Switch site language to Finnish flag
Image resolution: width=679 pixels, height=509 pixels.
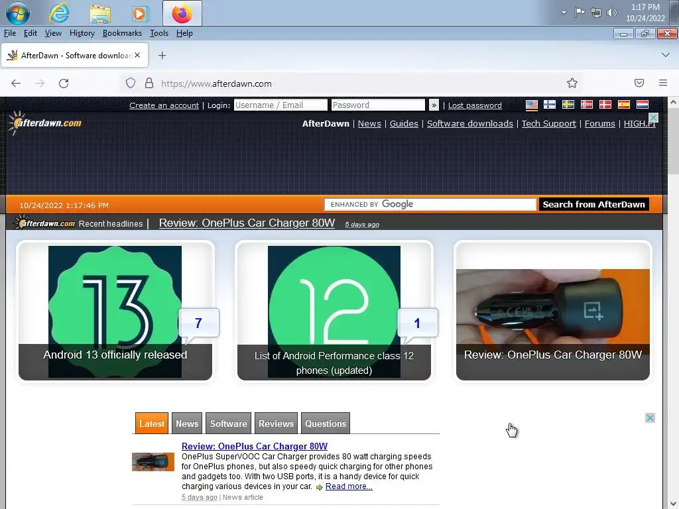pos(550,105)
